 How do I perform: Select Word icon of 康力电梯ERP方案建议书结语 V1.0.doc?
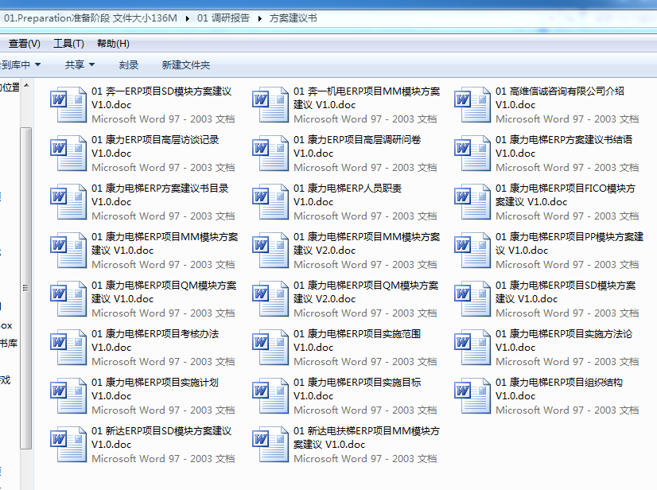tap(472, 153)
